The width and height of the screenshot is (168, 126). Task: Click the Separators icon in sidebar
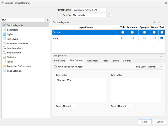(5, 30)
